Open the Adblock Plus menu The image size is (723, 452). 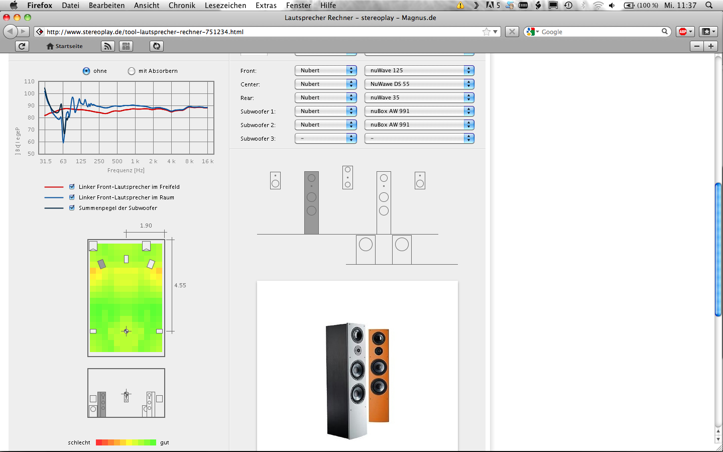pos(685,32)
